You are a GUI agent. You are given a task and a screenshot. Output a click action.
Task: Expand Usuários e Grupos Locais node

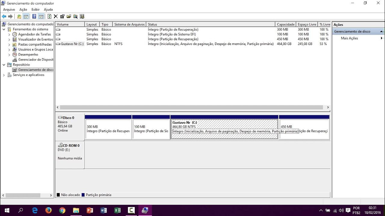click(x=9, y=50)
